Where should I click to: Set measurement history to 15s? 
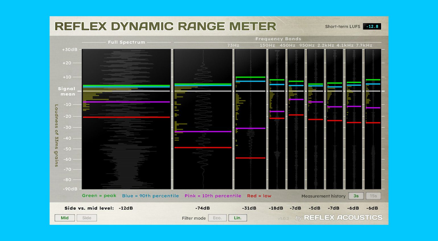coord(373,196)
